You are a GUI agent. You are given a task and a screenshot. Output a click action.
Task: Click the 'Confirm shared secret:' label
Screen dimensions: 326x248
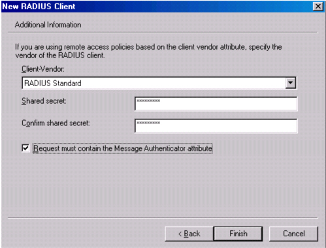(x=56, y=123)
